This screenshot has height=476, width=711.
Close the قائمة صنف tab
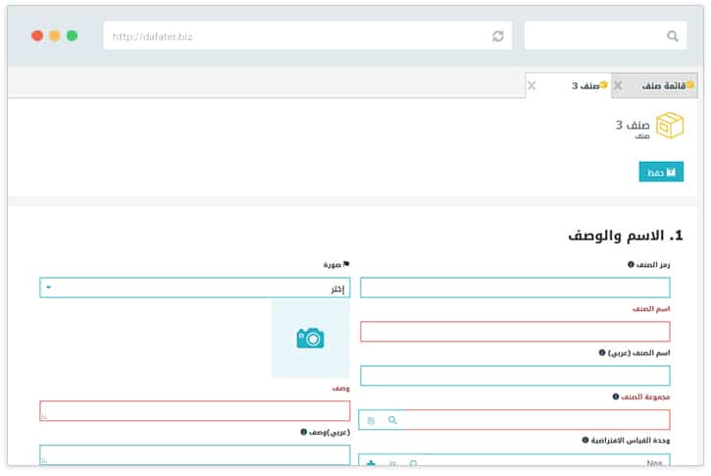click(x=618, y=86)
